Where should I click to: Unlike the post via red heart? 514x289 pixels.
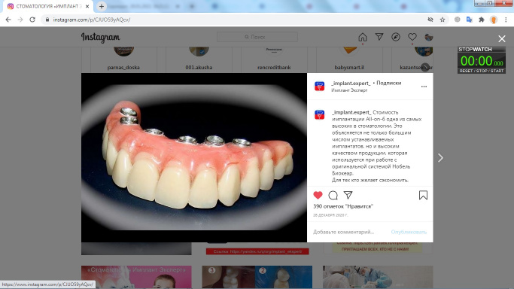click(x=318, y=195)
